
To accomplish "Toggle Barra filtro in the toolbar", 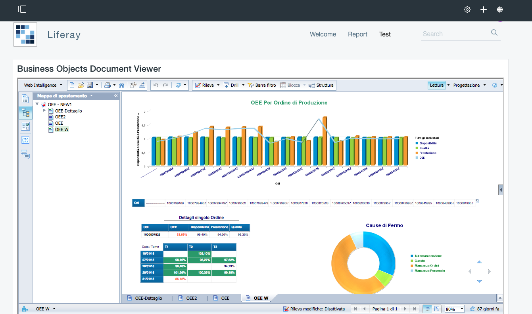I will [262, 85].
